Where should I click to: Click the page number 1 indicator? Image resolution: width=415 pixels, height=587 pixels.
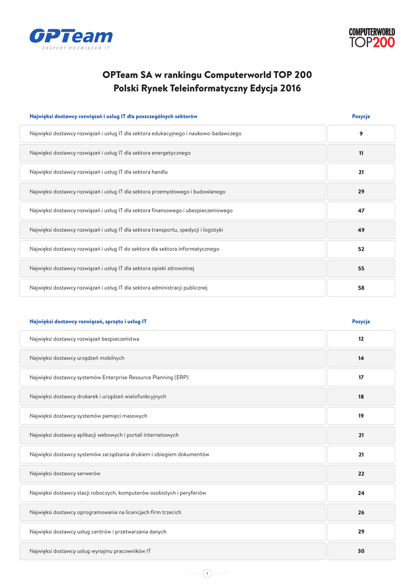(207, 573)
